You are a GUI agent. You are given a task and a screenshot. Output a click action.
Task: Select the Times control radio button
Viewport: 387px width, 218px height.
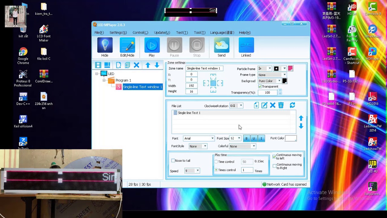pyautogui.click(x=216, y=170)
